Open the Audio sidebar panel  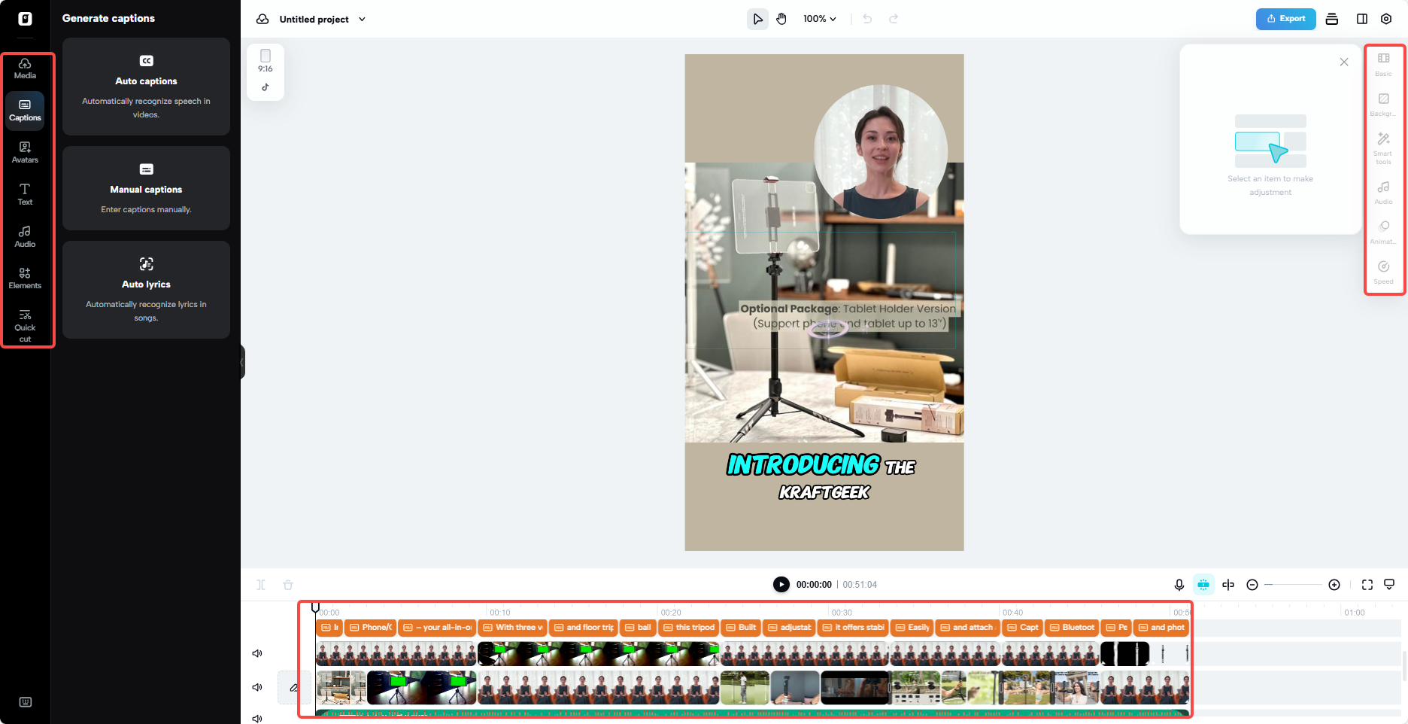pyautogui.click(x=25, y=237)
